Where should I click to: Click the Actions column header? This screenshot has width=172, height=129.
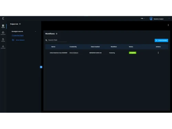(158, 47)
